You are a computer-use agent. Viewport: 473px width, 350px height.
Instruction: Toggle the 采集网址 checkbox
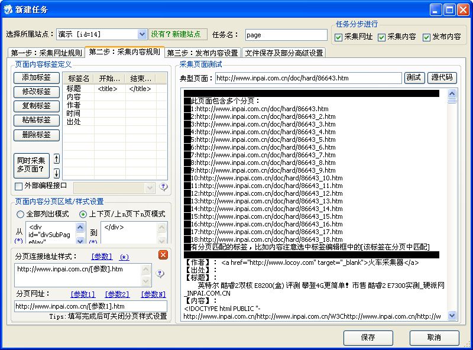tap(339, 37)
